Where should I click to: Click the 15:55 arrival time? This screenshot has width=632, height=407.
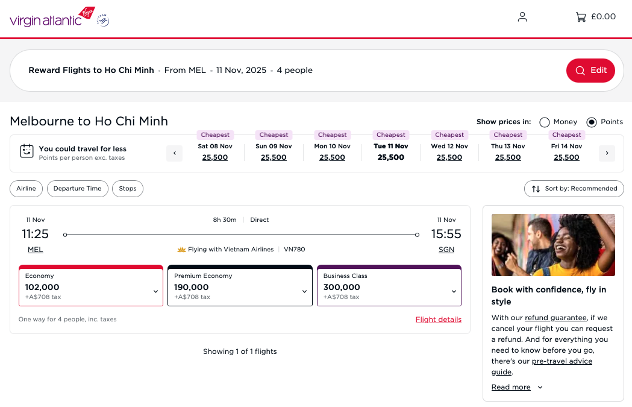446,235
